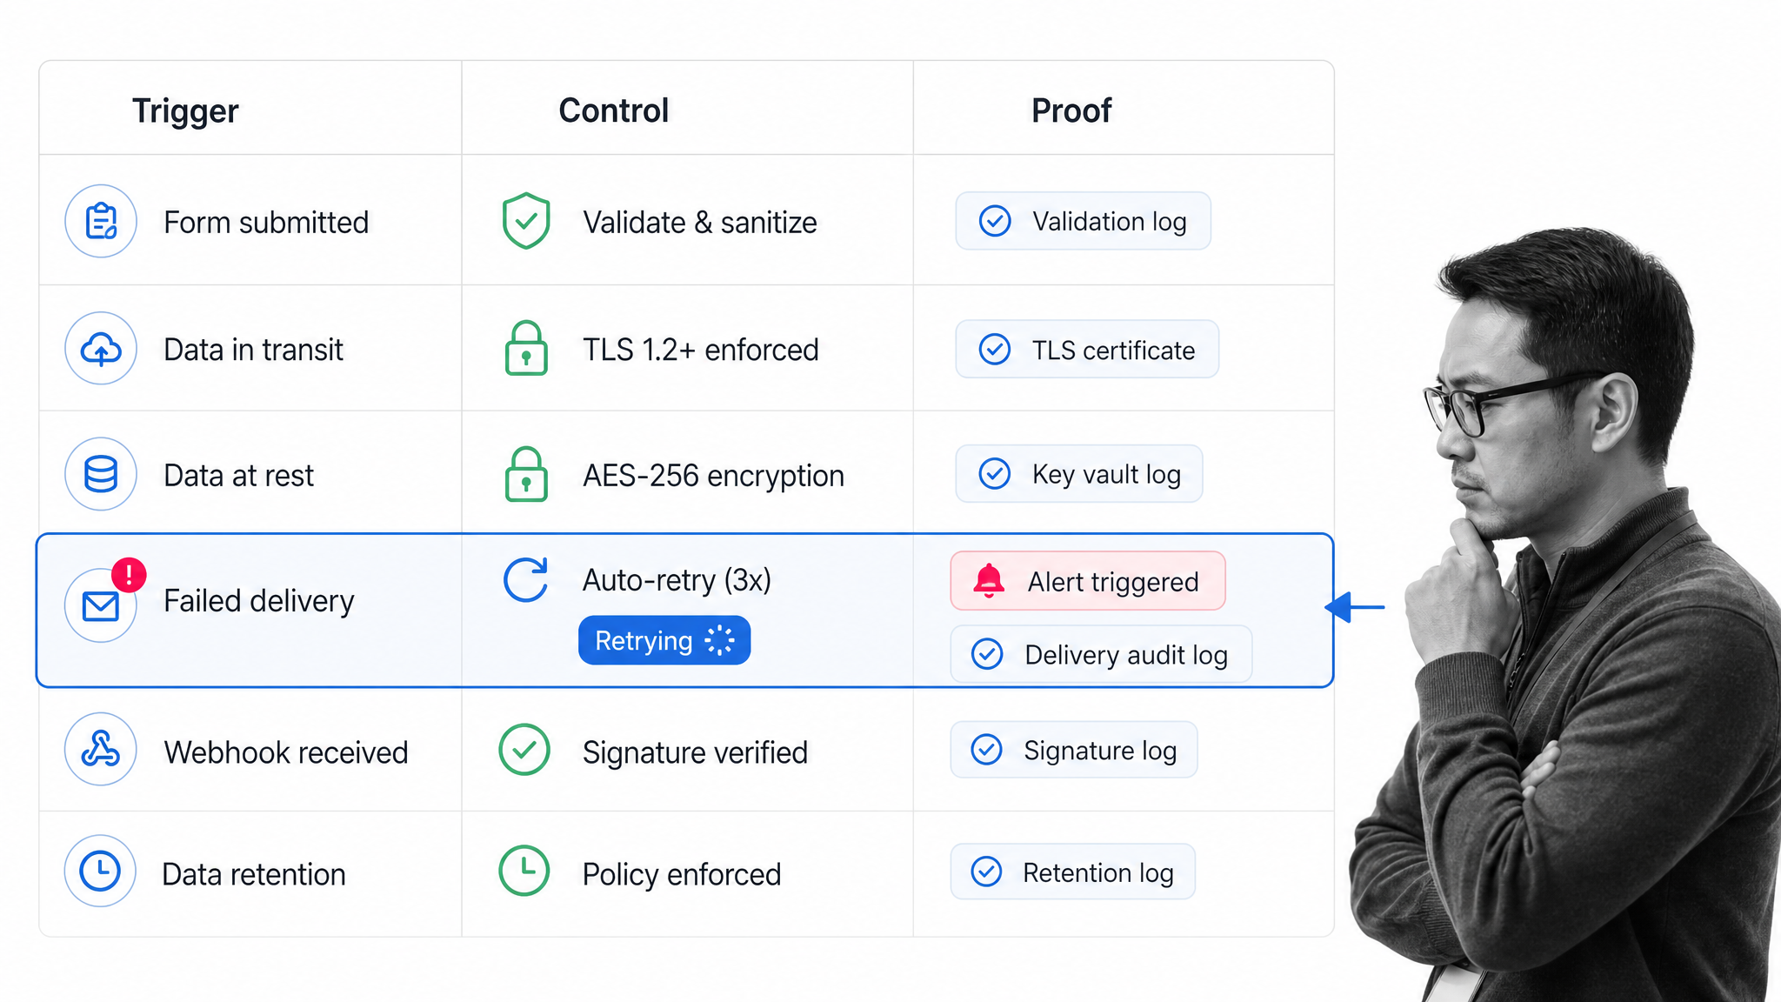Click the TLS 1.2+ enforced padlock icon
The image size is (1781, 1002).
pyautogui.click(x=526, y=348)
